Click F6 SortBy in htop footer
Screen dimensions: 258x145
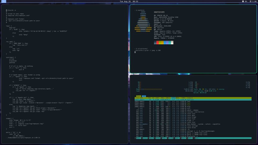[x=170, y=138]
